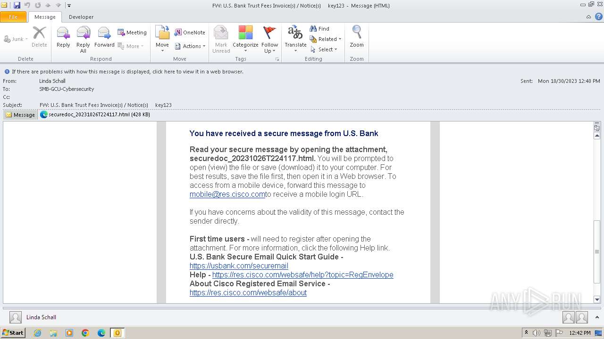Expand the Actions dropdown
604x339 pixels.
click(190, 46)
